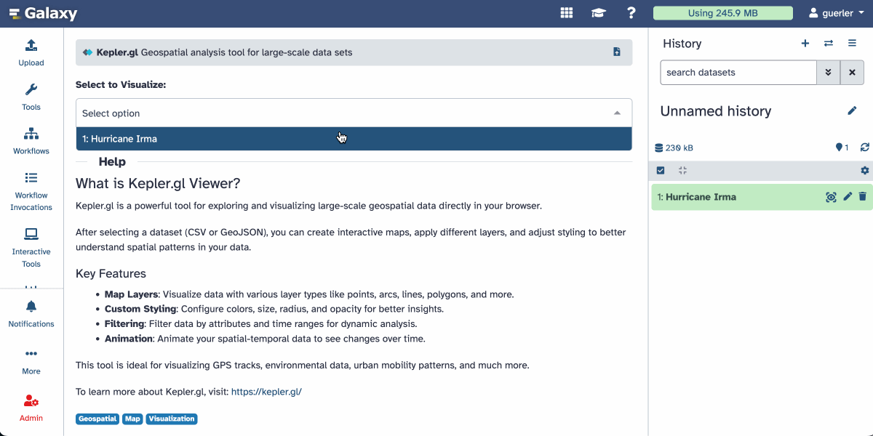This screenshot has width=873, height=436.
Task: Open the Admin section
Action: (x=31, y=407)
